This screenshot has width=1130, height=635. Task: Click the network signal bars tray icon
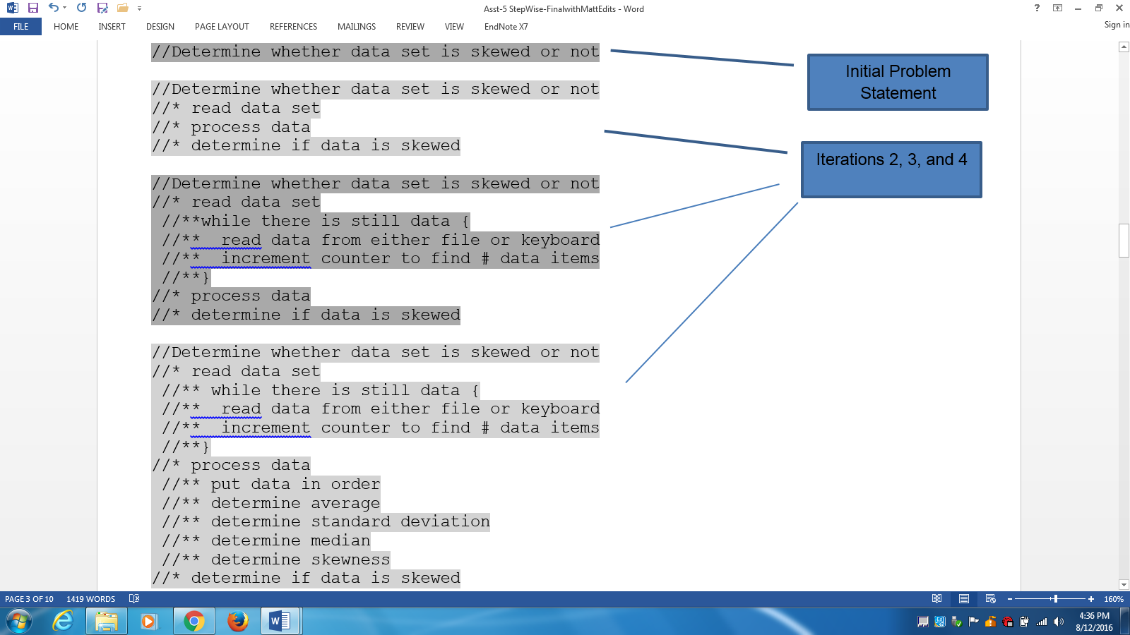point(1042,622)
